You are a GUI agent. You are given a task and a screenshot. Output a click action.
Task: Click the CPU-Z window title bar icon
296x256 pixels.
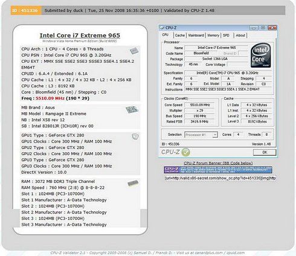tap(162, 28)
